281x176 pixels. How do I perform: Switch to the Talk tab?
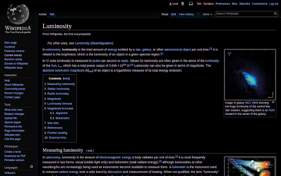[52, 14]
